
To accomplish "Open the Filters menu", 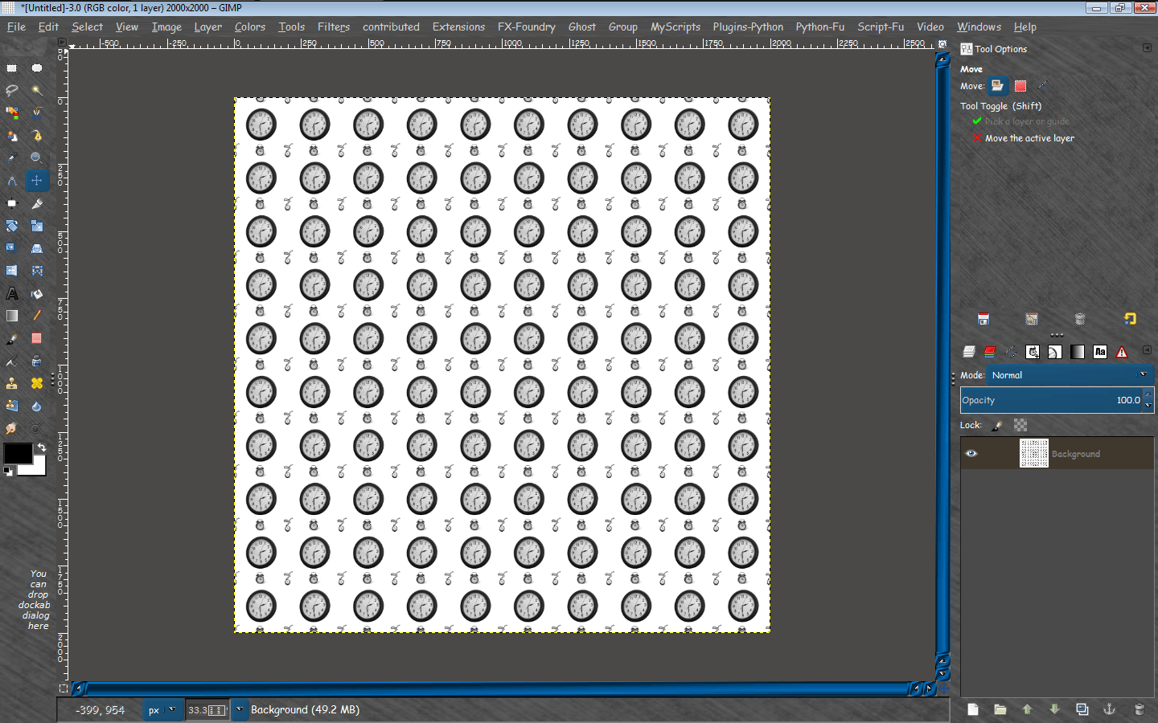I will click(333, 27).
